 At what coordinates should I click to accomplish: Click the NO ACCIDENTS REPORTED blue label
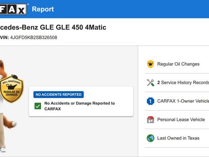tap(59, 94)
